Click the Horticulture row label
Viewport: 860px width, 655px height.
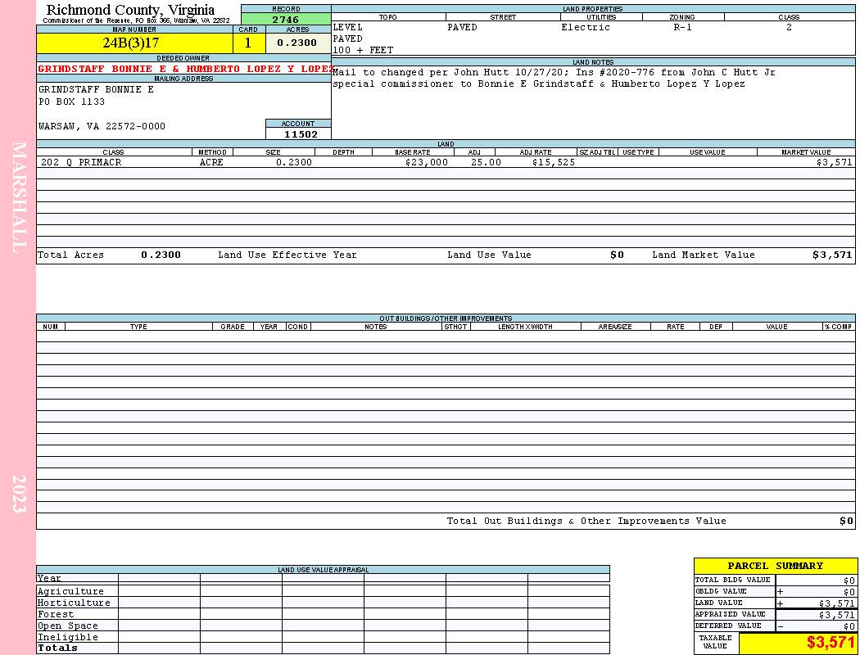74,603
